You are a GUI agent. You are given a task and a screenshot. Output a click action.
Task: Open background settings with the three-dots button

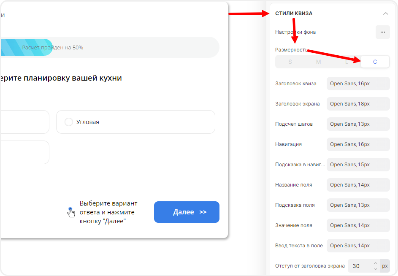click(x=382, y=32)
